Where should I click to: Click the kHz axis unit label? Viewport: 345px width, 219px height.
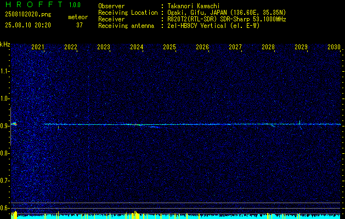tap(5, 44)
